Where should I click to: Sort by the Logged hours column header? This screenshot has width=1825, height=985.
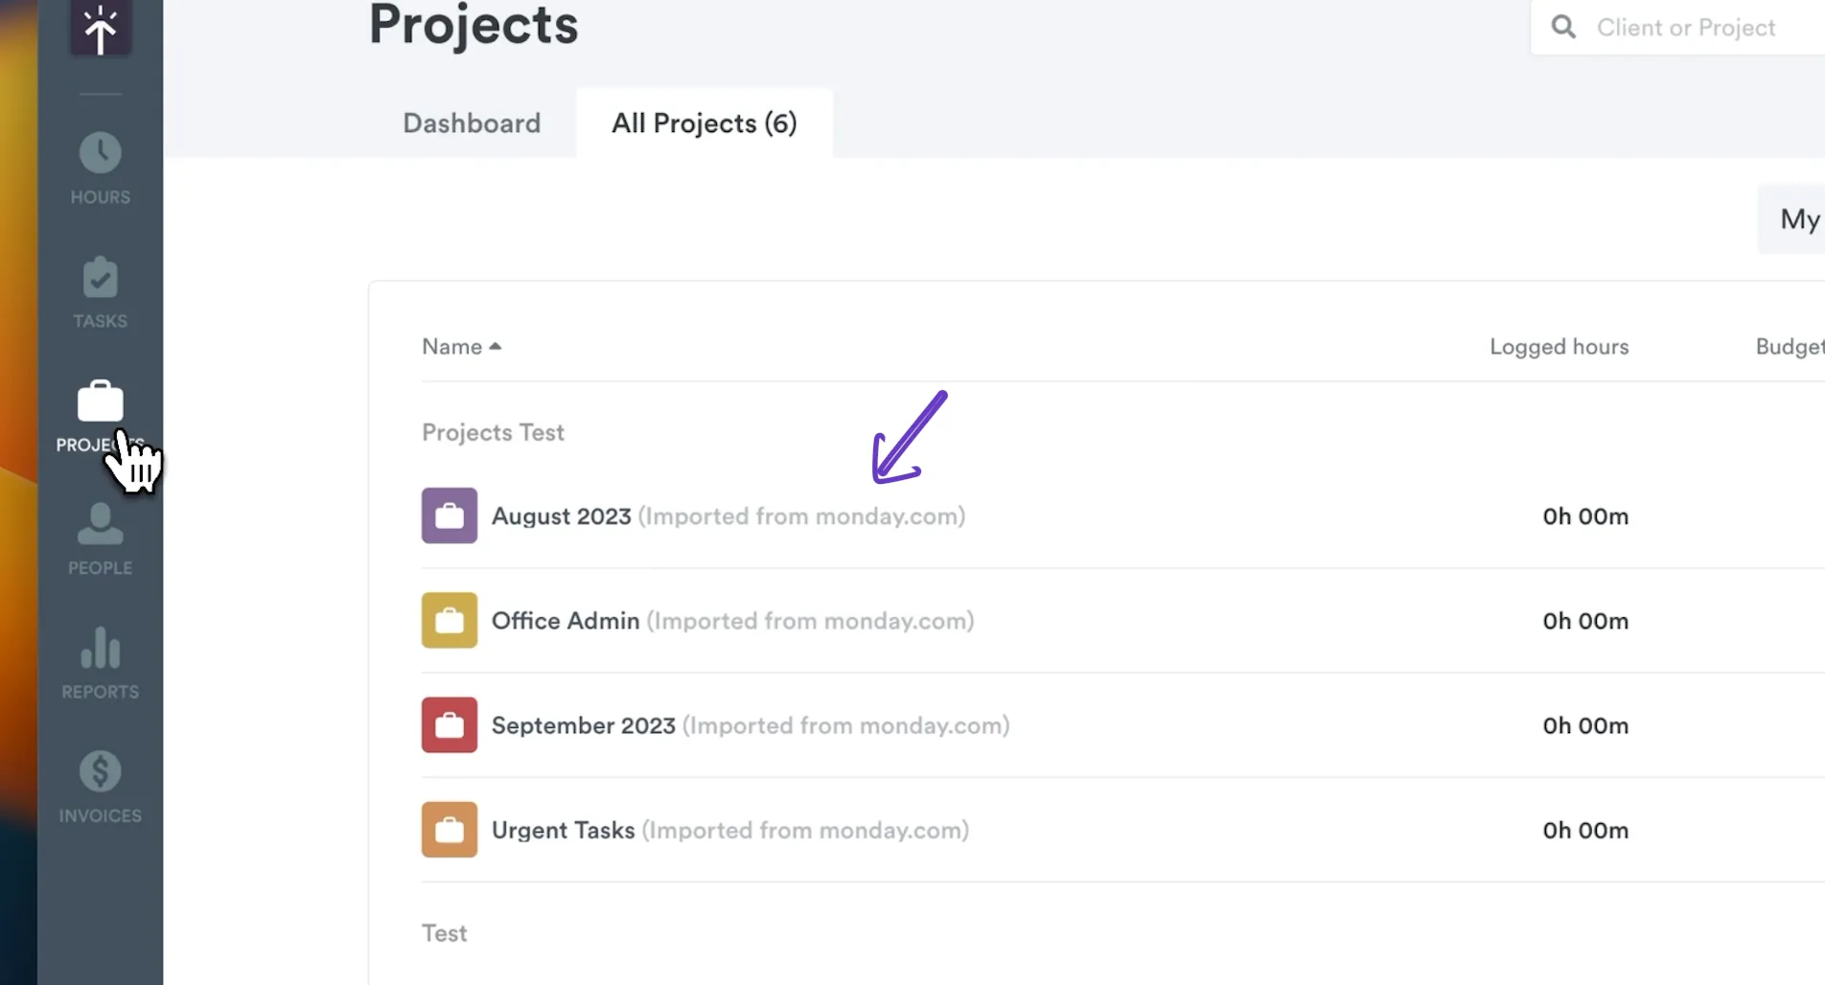[1559, 347]
